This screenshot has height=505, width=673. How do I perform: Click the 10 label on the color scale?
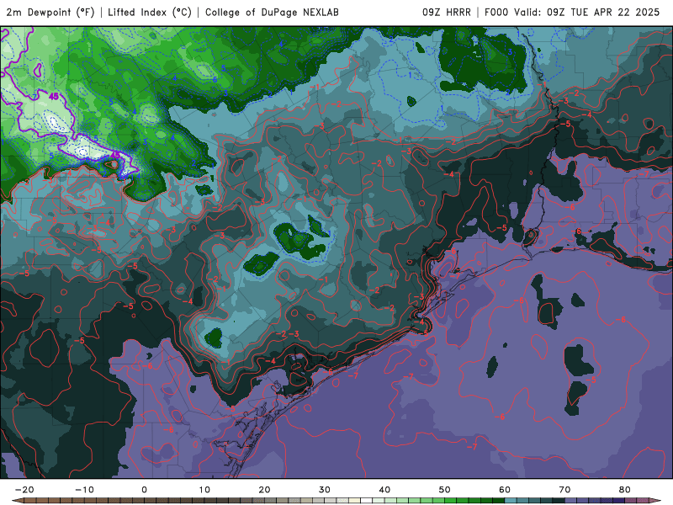pyautogui.click(x=204, y=490)
